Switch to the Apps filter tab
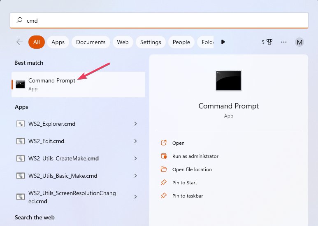 58,42
